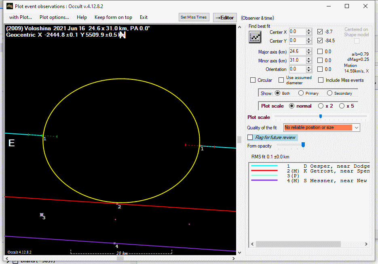Viewport: 378px width, 264px height.
Task: Open the Quality of the fit dropdown
Action: point(356,127)
